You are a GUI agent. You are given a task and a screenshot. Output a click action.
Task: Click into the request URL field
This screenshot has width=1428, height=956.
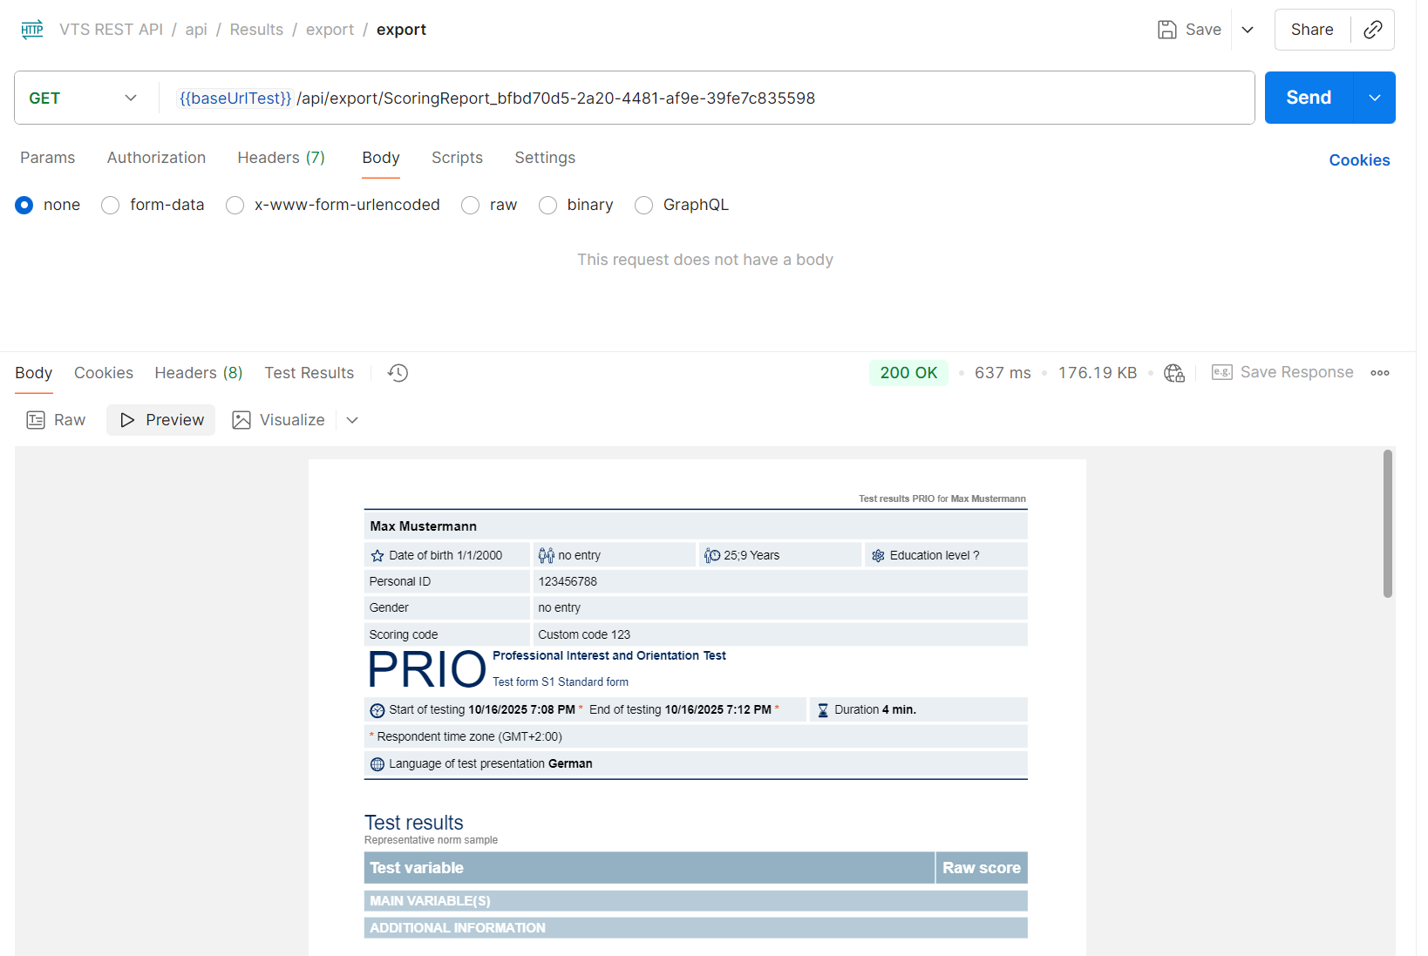697,98
